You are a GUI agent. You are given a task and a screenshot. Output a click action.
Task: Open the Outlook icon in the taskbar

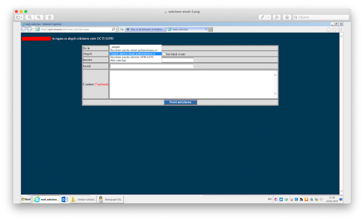64,200
